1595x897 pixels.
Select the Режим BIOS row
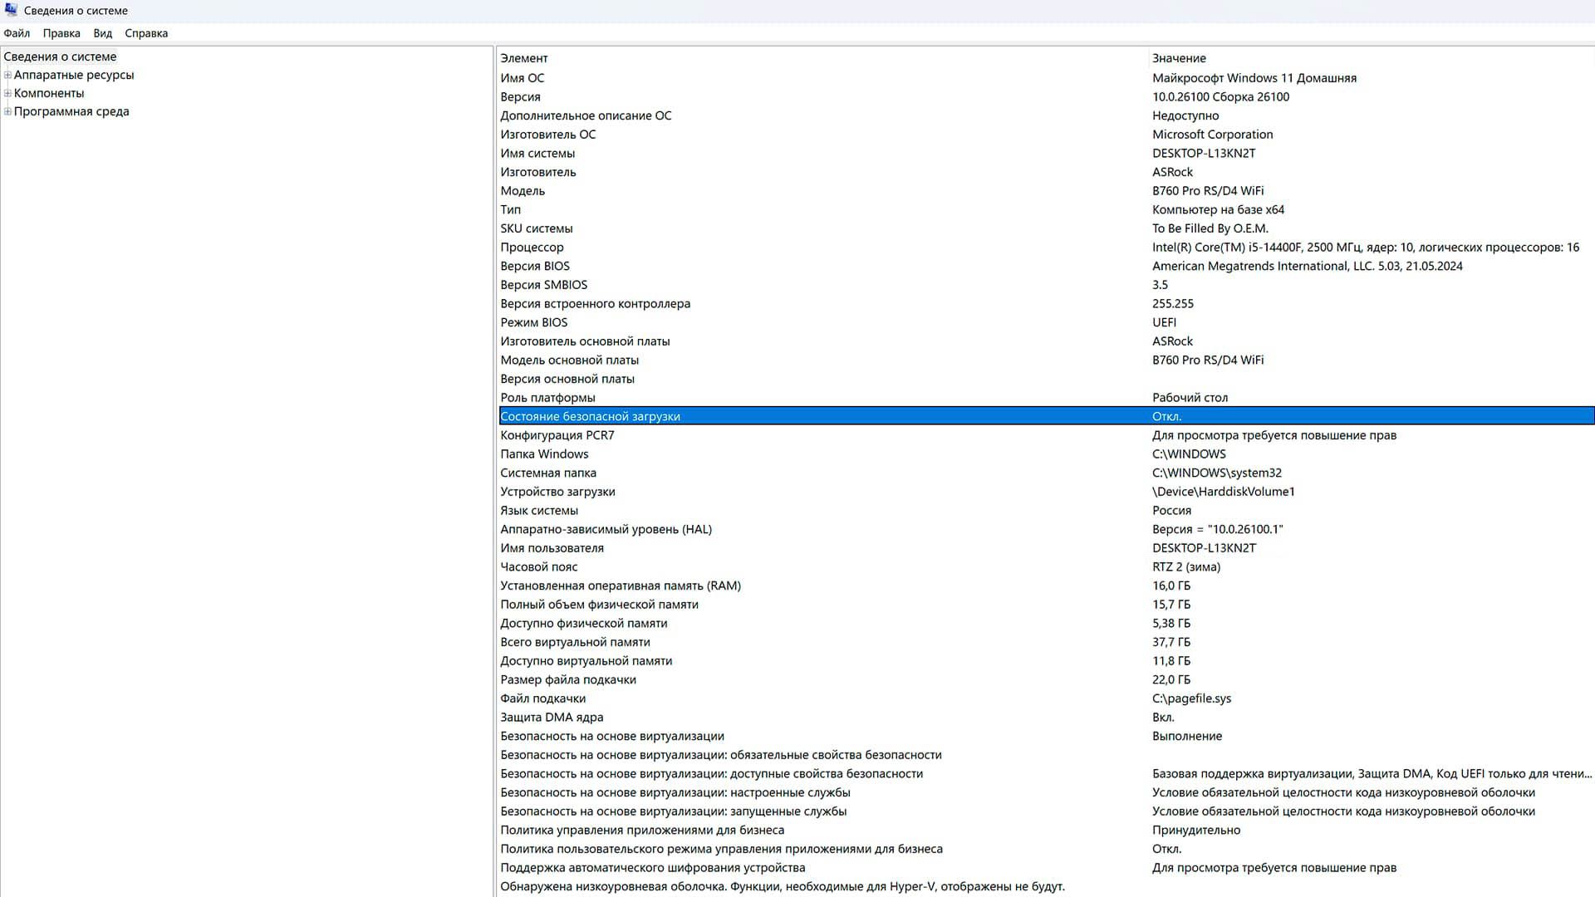coord(534,322)
